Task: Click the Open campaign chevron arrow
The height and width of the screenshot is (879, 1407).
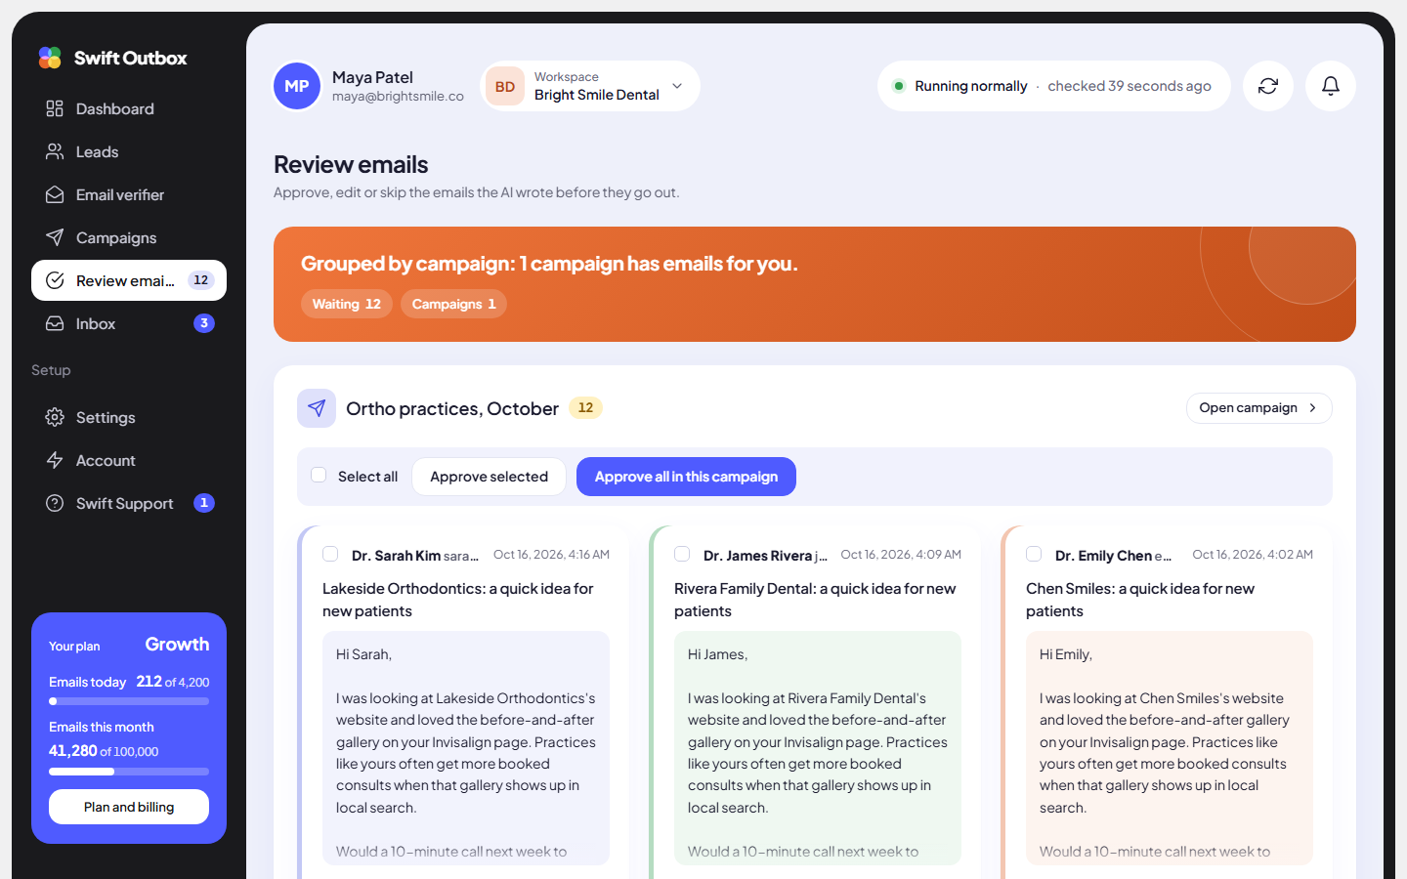Action: (1312, 408)
